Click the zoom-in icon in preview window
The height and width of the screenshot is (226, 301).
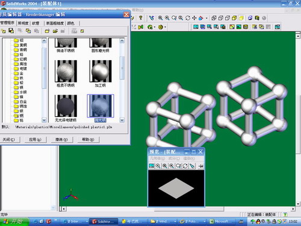pyautogui.click(x=172, y=166)
